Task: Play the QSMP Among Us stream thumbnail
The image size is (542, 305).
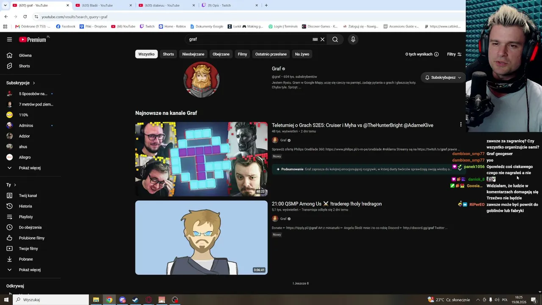Action: tap(202, 238)
